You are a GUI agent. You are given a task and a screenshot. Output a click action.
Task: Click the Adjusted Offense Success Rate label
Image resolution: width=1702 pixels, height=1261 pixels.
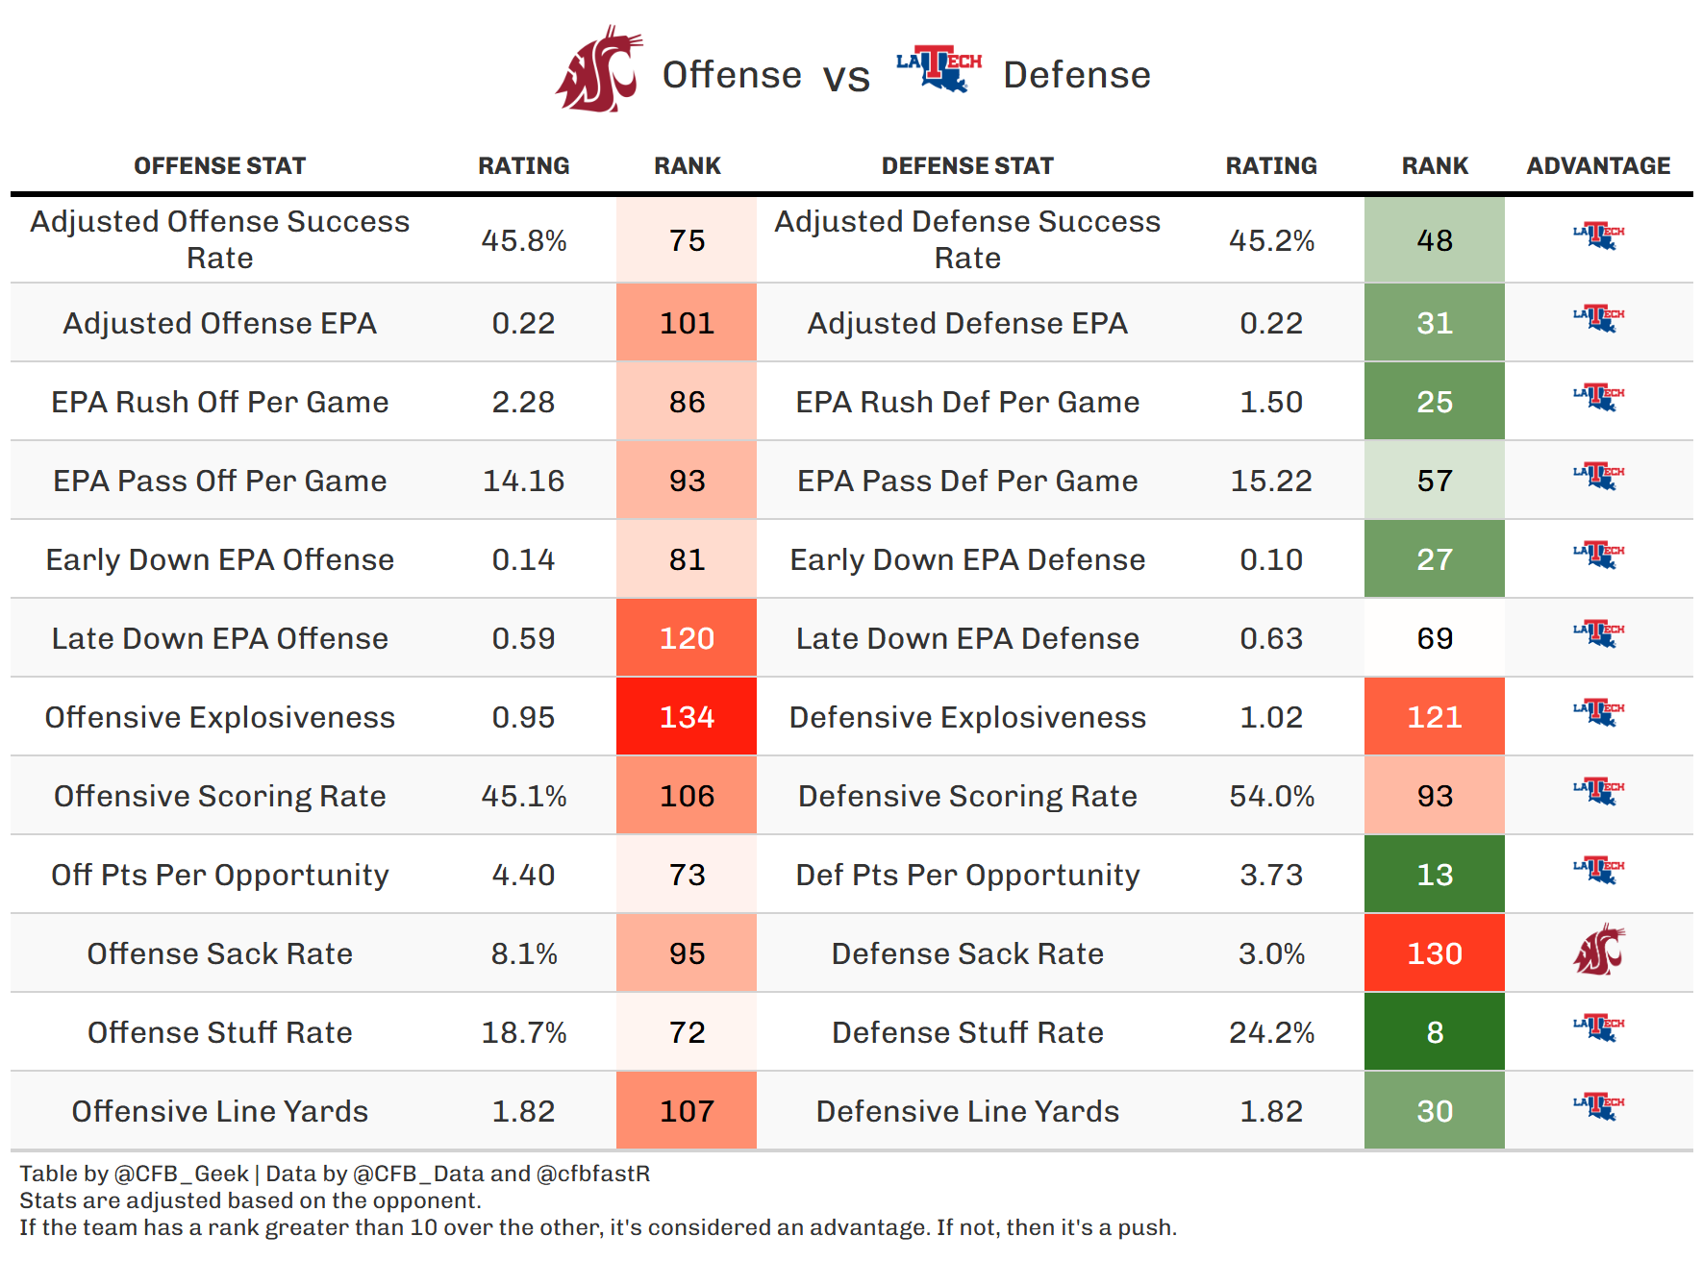[219, 239]
